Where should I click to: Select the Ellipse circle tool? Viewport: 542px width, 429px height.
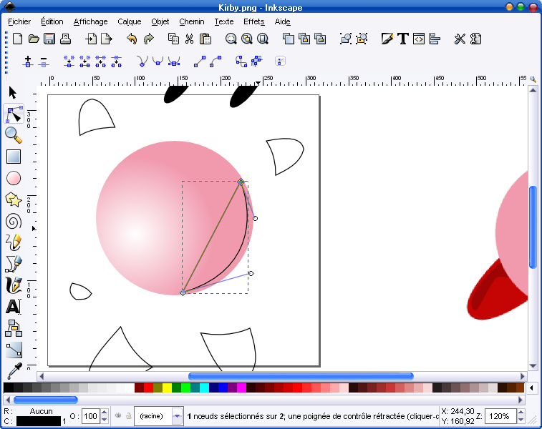tap(14, 178)
